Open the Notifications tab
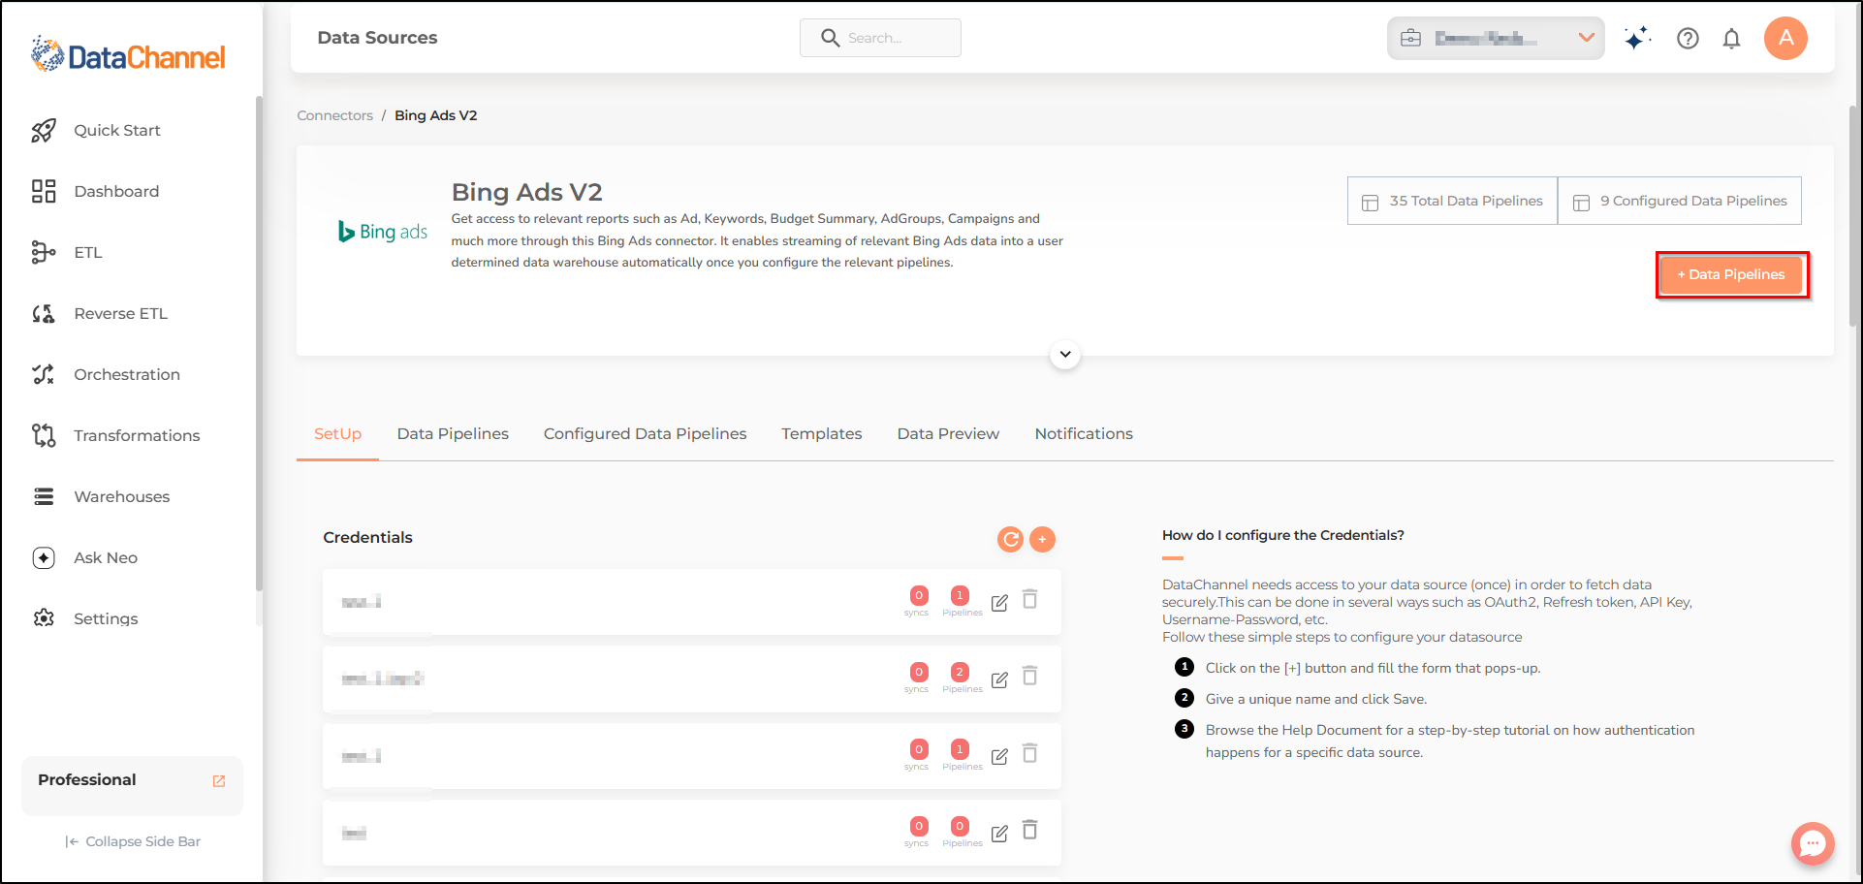This screenshot has width=1863, height=884. pos(1084,434)
